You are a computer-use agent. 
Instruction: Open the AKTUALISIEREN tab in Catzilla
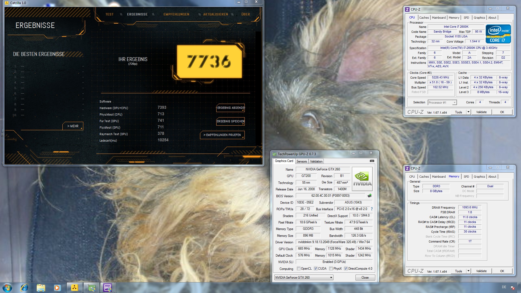(216, 14)
